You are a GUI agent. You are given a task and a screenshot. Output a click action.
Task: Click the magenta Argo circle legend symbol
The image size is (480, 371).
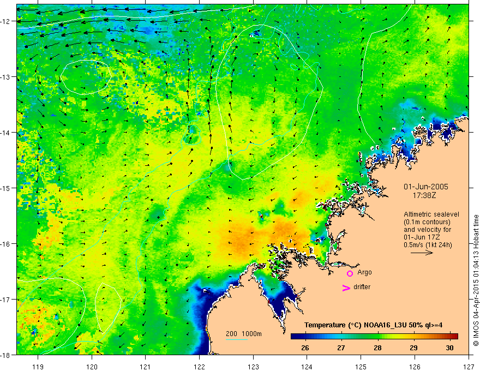[x=350, y=273]
